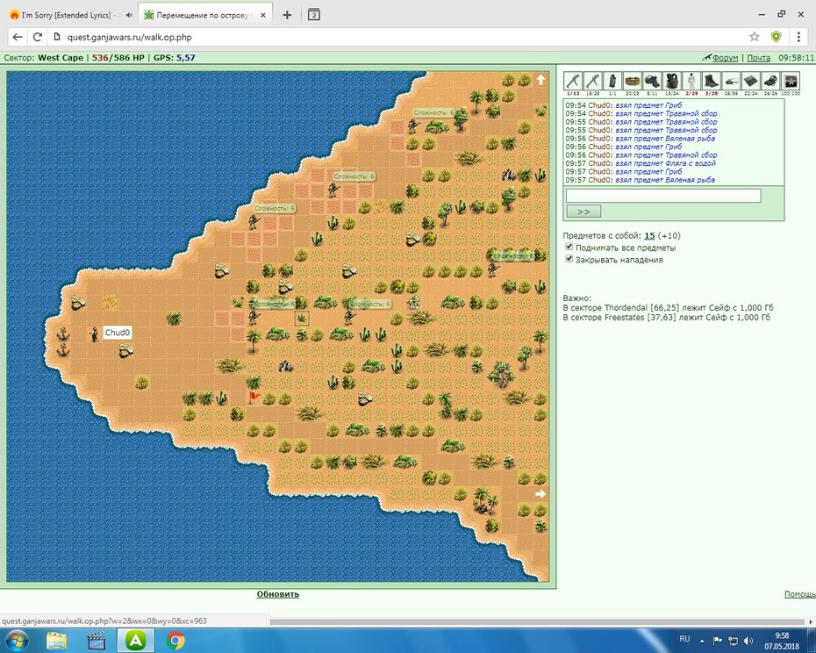Open the browser three-dot menu

(798, 37)
